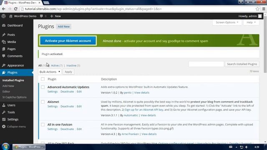
Task: Click the WordPress logo in admin bar
Action: click(4, 16)
